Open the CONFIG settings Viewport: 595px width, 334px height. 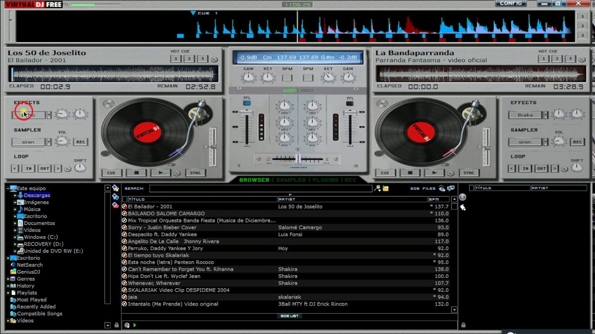[511, 3]
